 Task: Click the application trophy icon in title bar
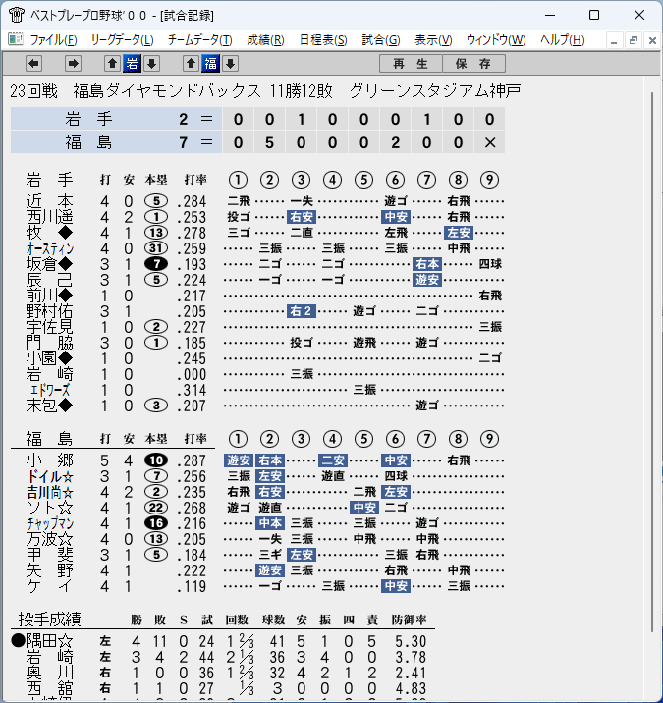point(16,15)
